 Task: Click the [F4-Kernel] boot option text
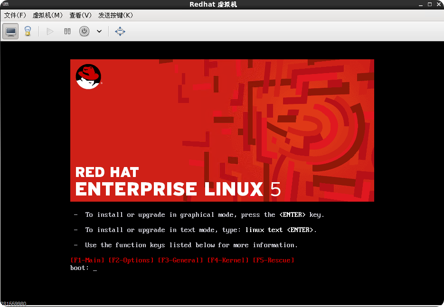(228, 260)
